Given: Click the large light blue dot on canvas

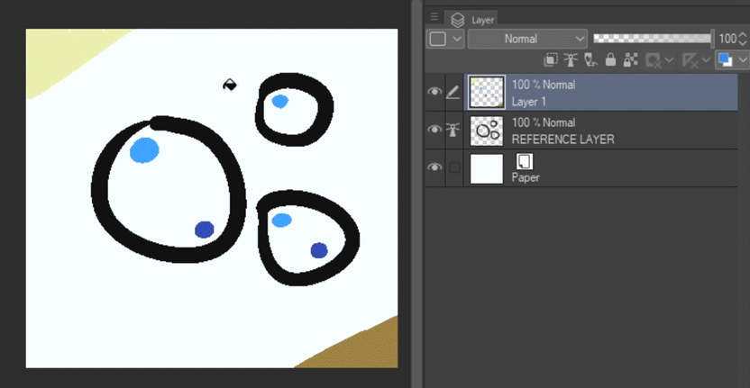Looking at the screenshot, I should tap(144, 150).
